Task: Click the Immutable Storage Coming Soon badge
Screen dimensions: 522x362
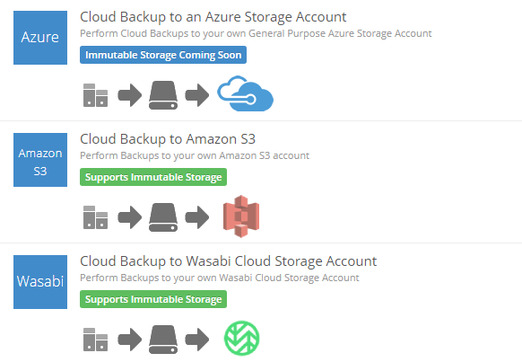Action: pos(163,55)
